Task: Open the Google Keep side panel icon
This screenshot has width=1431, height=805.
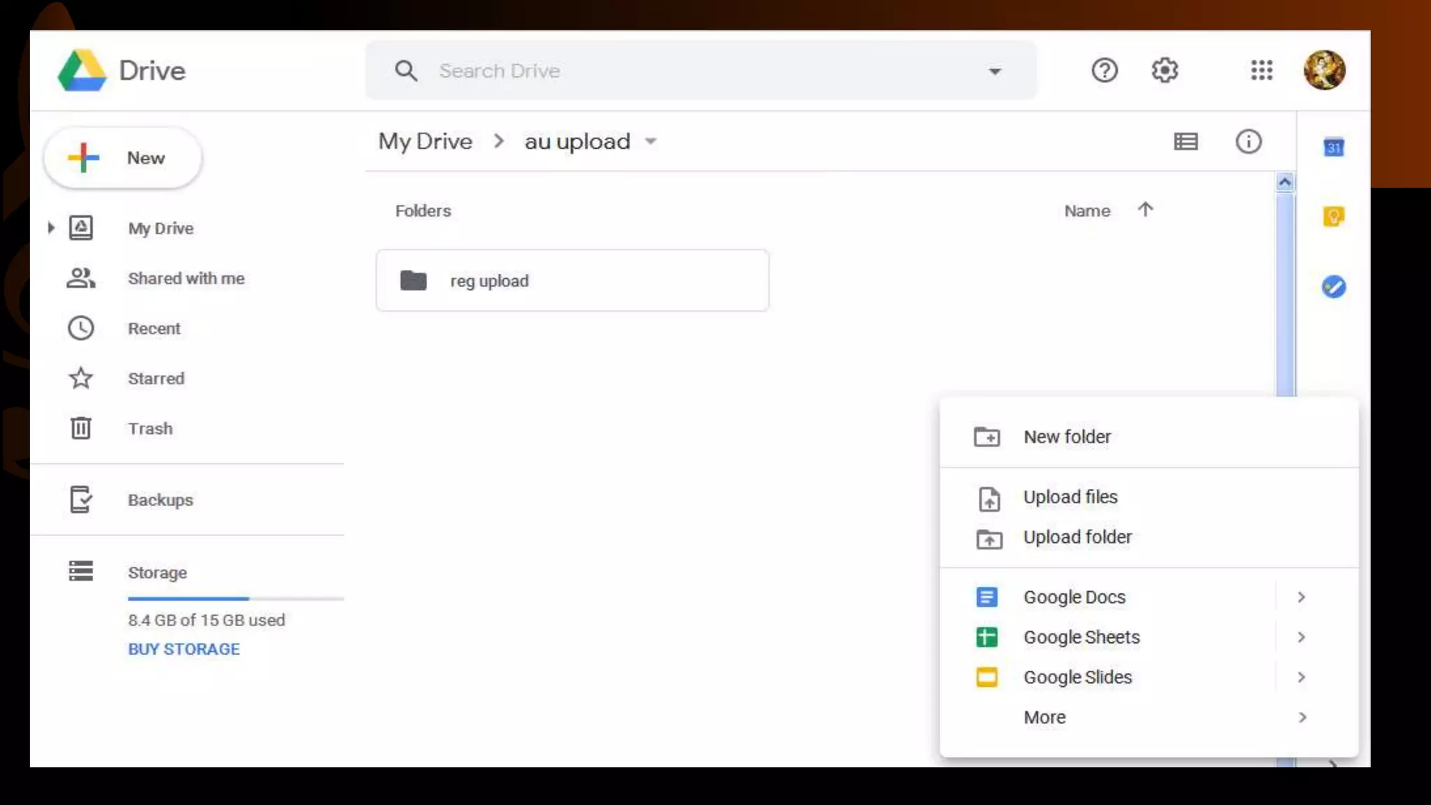Action: (1333, 217)
